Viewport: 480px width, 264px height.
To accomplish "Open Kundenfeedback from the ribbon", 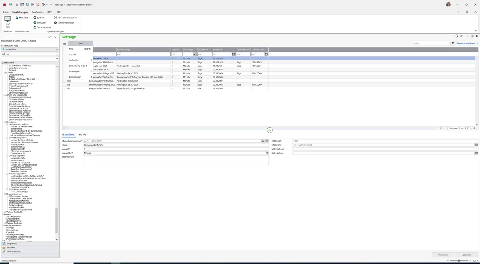I will pos(64,22).
